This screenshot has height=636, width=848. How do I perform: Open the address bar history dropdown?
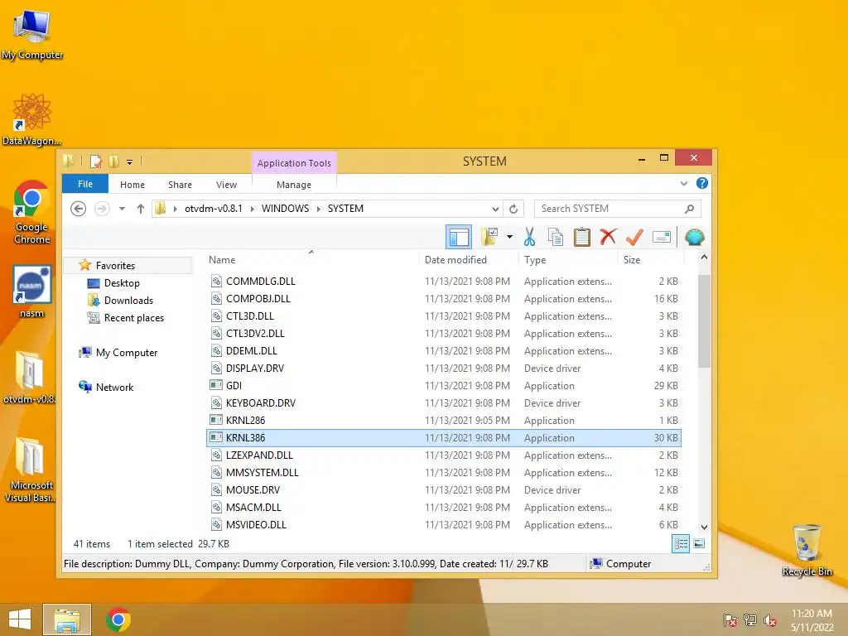[x=495, y=209]
